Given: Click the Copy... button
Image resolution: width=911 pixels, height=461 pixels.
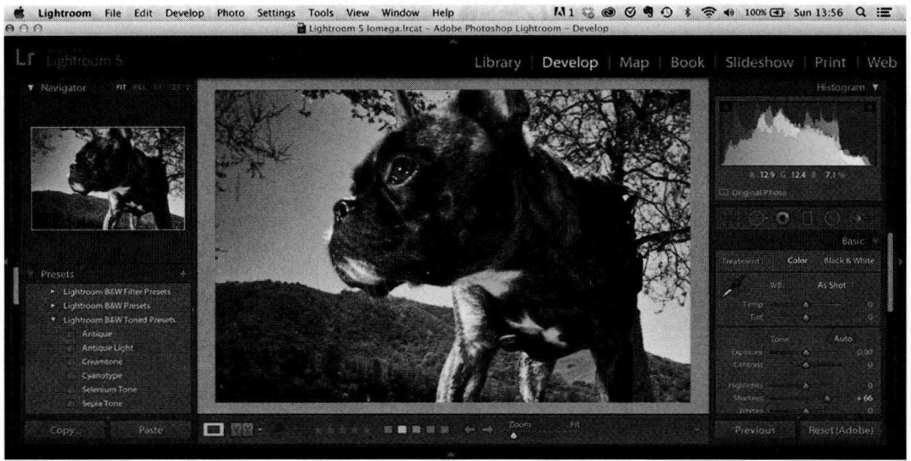Looking at the screenshot, I should (x=64, y=431).
